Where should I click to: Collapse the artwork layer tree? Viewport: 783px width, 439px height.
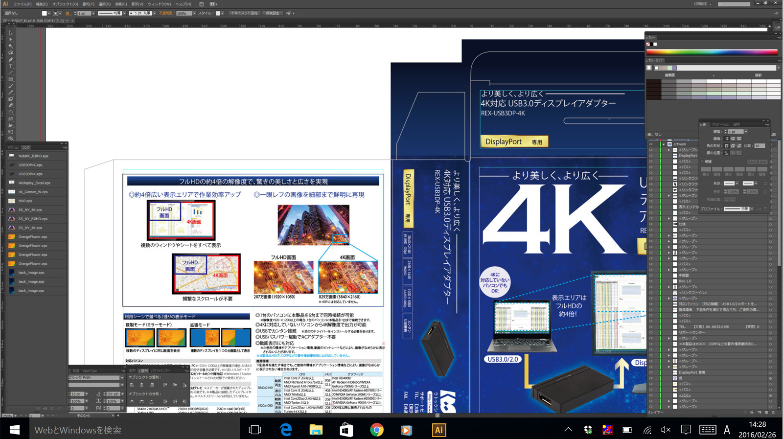point(664,144)
